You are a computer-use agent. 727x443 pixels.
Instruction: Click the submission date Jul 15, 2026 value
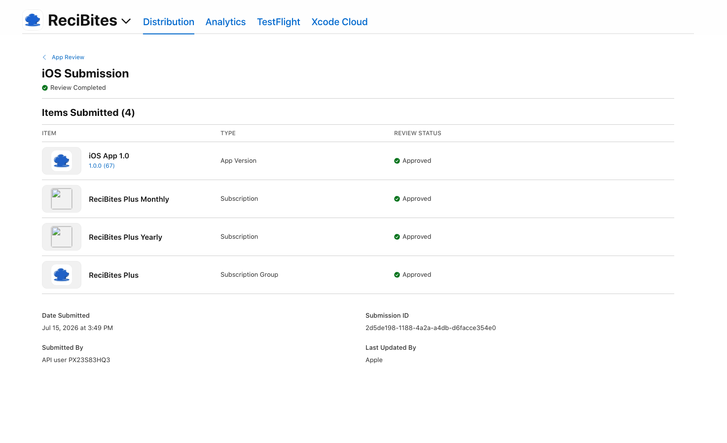(77, 328)
